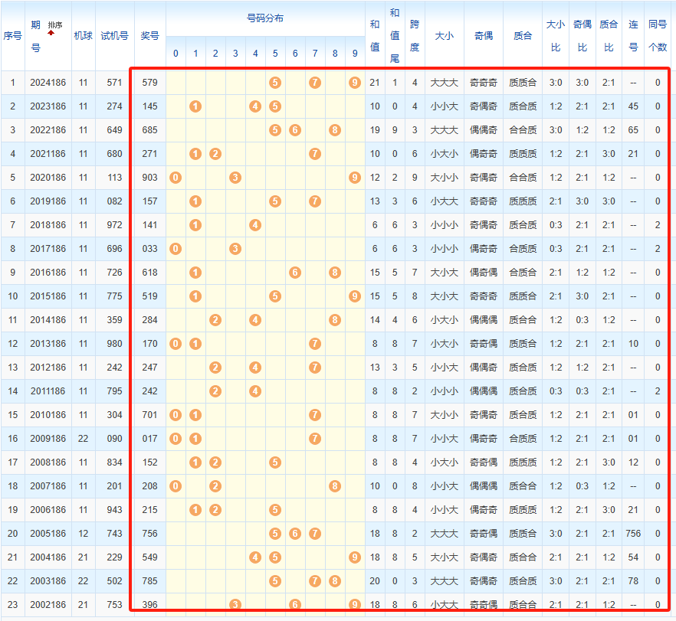This screenshot has width=676, height=621.
Task: Click the 试机号 column header
Action: 114,35
